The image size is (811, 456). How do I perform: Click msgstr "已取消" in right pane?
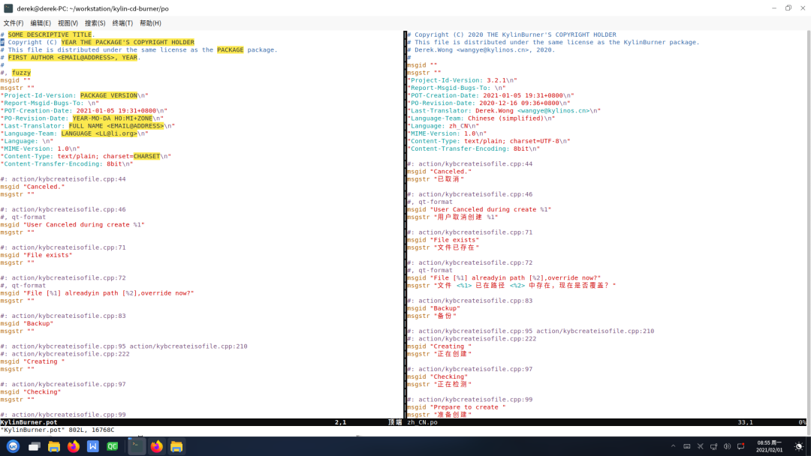coord(436,179)
